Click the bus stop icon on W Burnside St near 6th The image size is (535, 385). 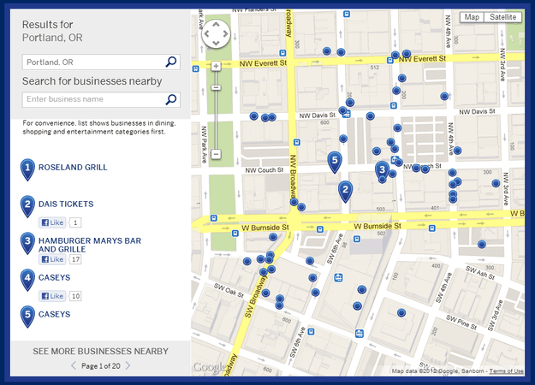319,229
